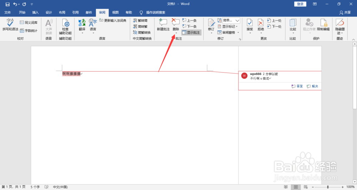Click 更新输入法词典
The height and width of the screenshot is (190, 357).
tap(113, 20)
